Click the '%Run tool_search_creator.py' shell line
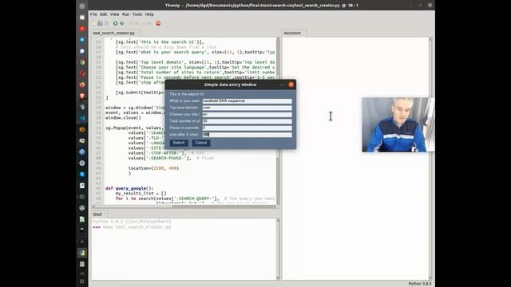 [x=137, y=227]
